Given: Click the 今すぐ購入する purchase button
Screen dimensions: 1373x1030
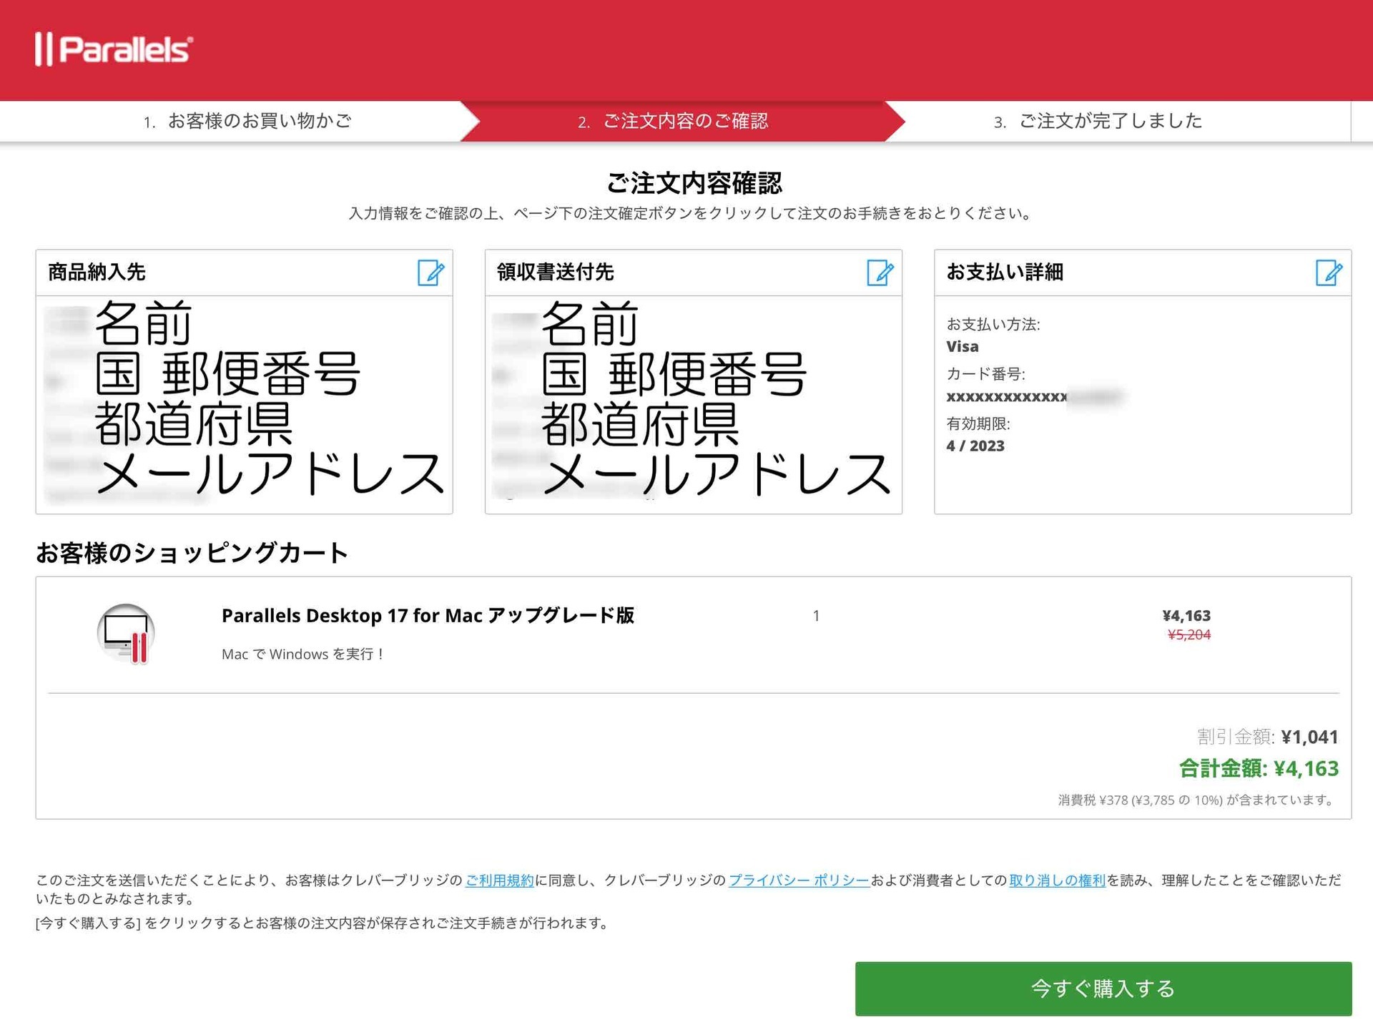Looking at the screenshot, I should (x=1103, y=989).
